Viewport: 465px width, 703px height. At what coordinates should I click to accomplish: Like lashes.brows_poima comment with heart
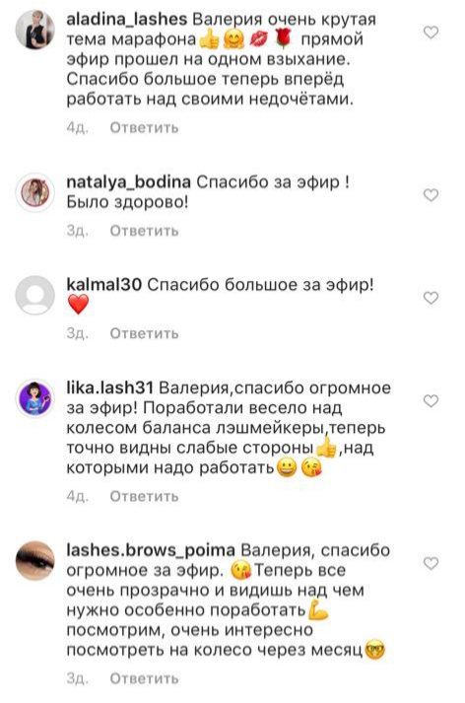coord(431,563)
